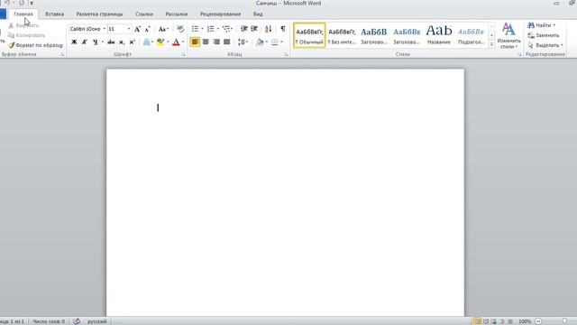Justify the text alignment
The height and width of the screenshot is (325, 577).
click(x=227, y=42)
